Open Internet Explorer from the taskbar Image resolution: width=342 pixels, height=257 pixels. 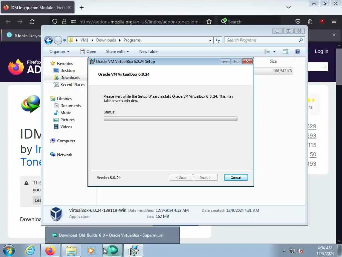(x=30, y=250)
